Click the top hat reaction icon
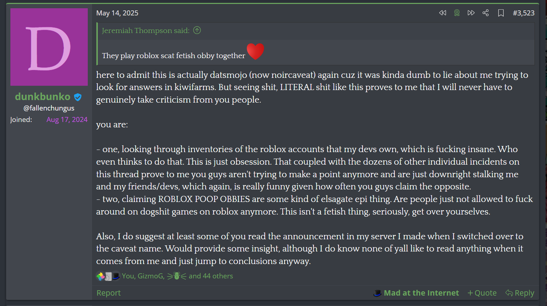Screen dimensions: 547x306 (x=116, y=276)
